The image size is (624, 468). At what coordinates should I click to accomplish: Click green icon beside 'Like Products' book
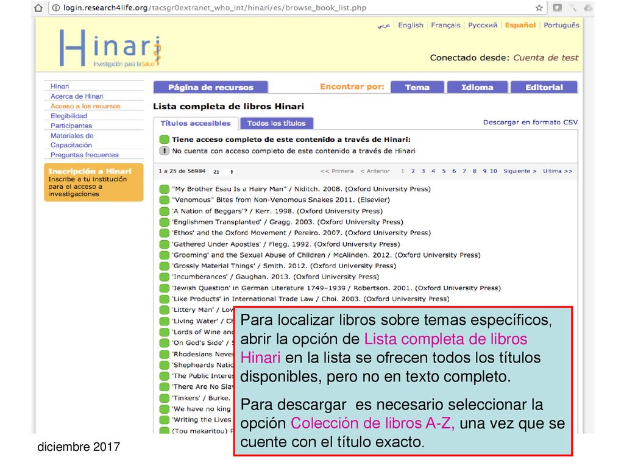click(x=164, y=299)
